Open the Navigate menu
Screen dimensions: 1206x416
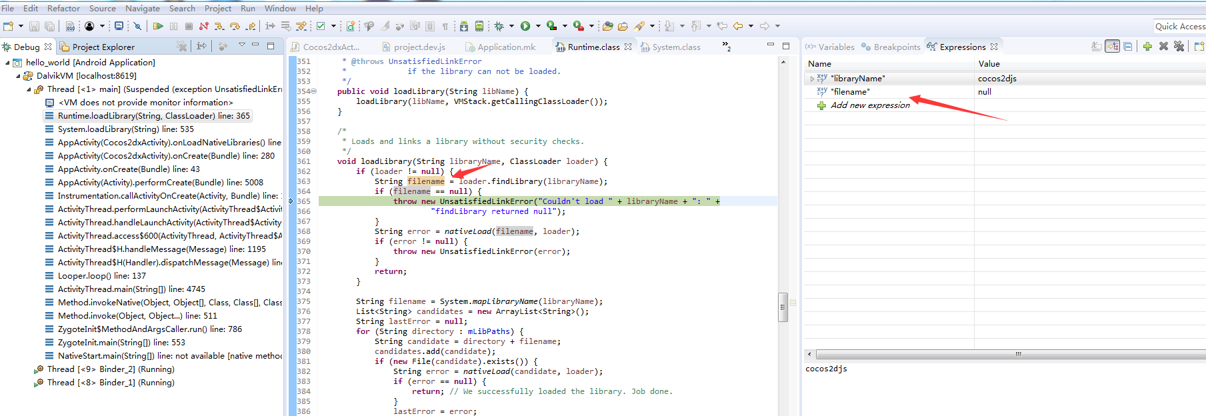[x=142, y=8]
